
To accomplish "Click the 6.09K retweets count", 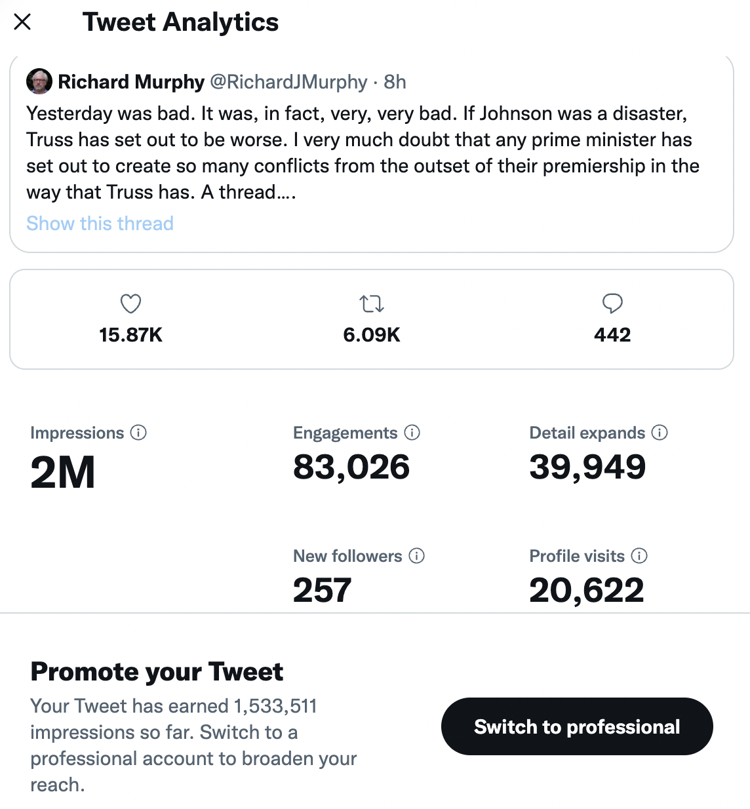I will pos(371,334).
